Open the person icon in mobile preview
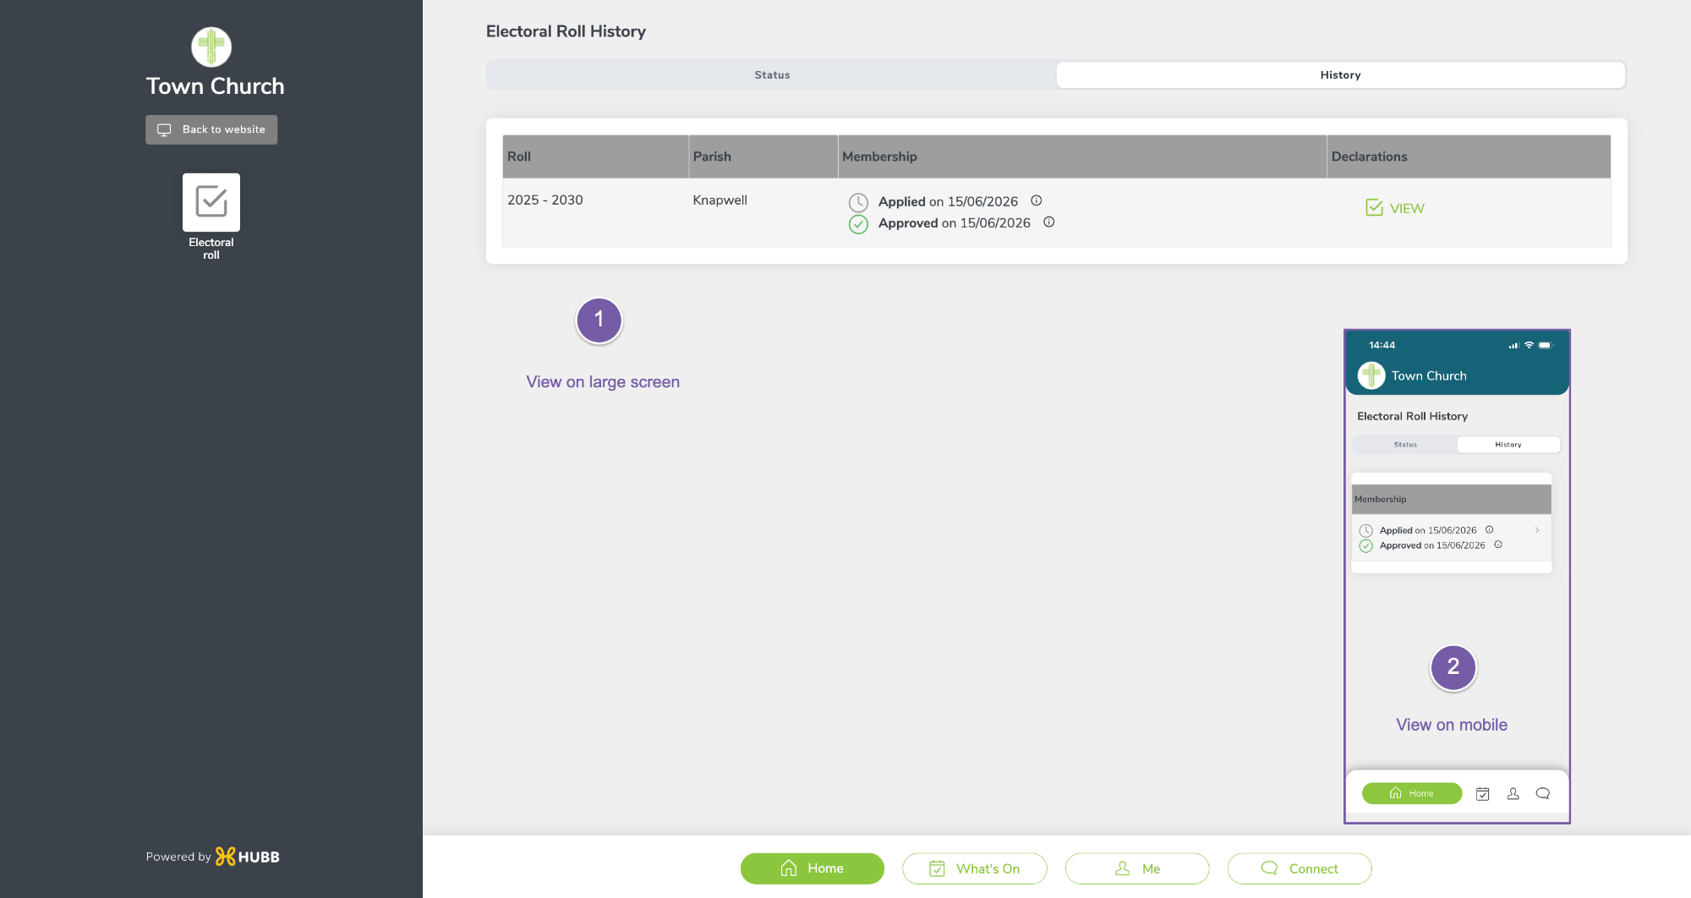1691x898 pixels. [1513, 793]
